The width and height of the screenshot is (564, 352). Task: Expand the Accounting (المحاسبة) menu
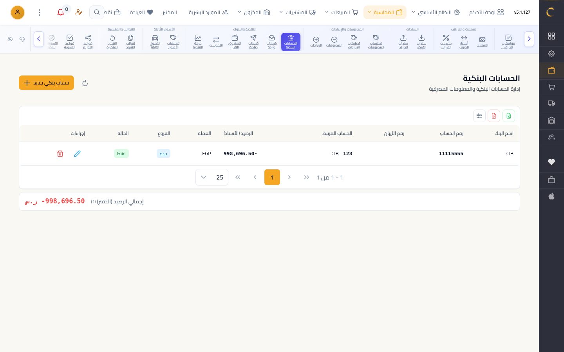click(385, 13)
